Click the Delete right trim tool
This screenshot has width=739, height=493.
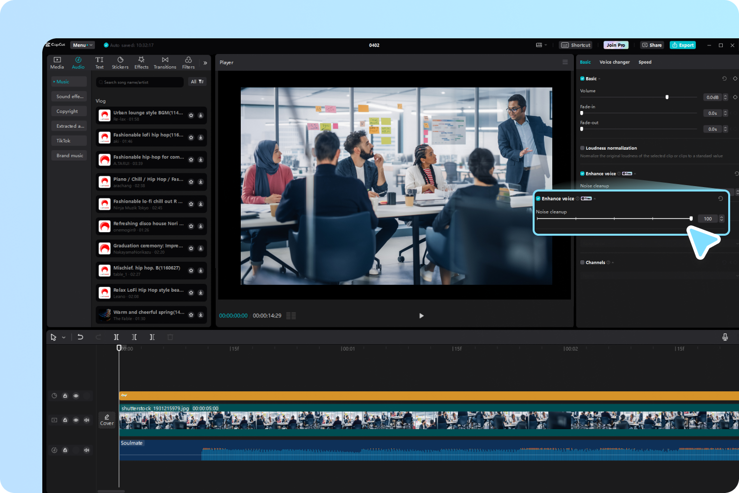coord(152,337)
